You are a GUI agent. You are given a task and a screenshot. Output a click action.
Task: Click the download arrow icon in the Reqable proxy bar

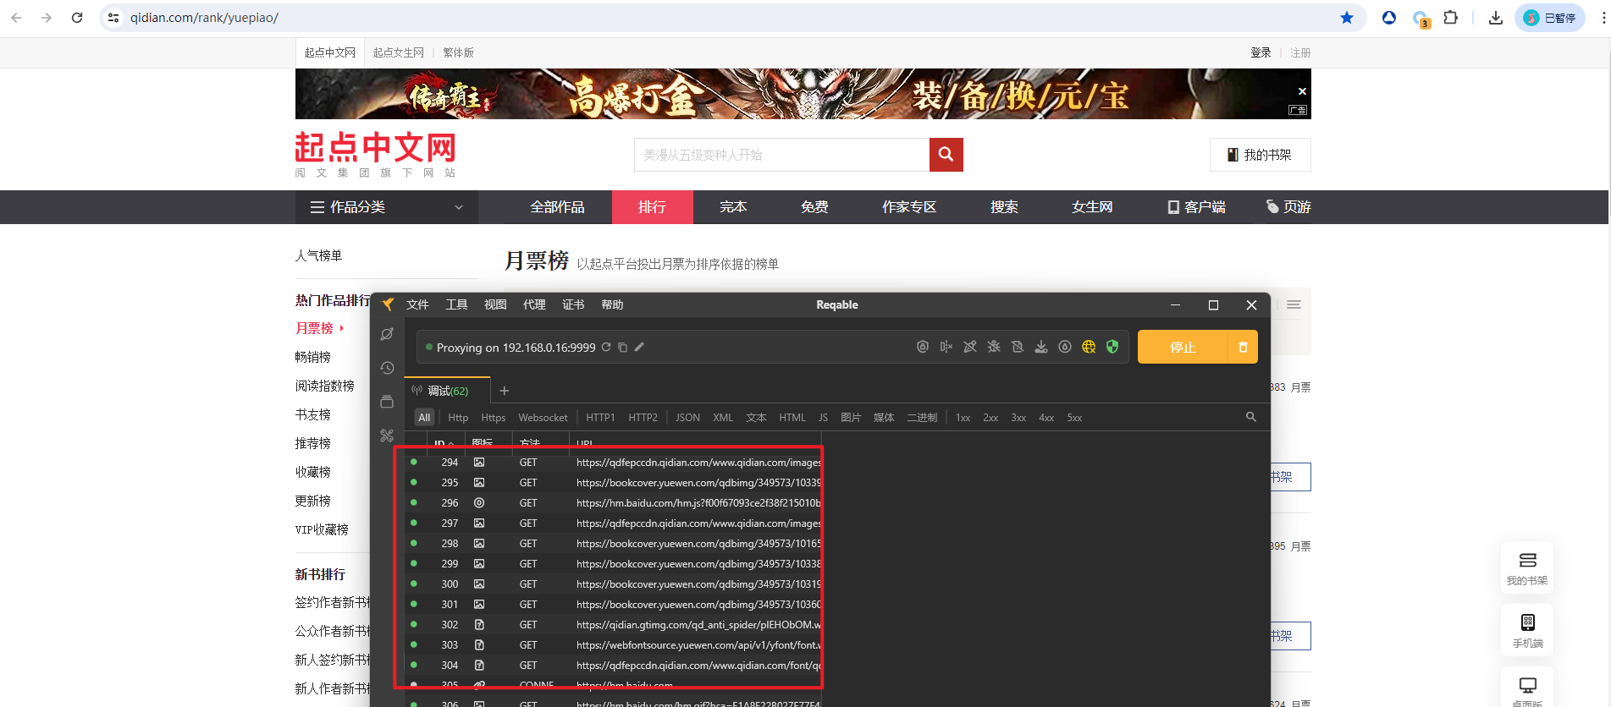pos(1041,347)
